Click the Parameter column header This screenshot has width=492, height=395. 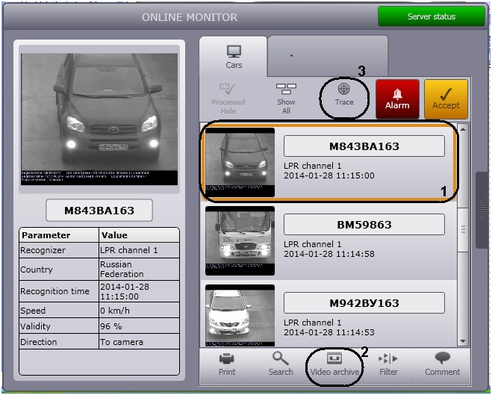coord(59,235)
